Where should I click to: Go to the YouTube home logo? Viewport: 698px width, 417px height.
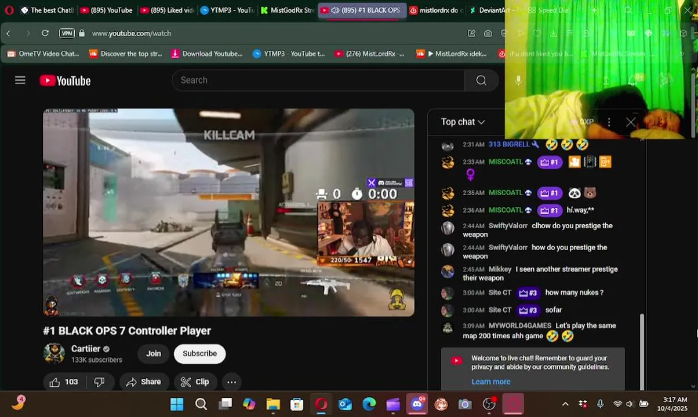coord(65,81)
